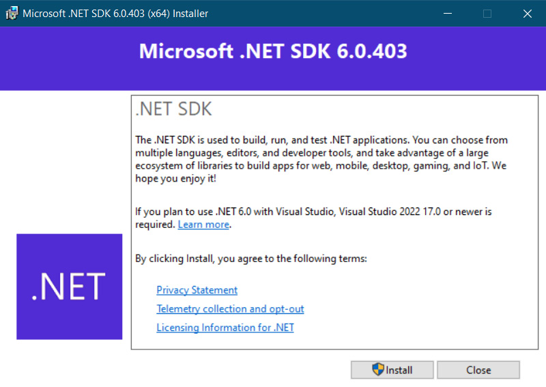Click "By clicking Install, you agree" text
This screenshot has height=387, width=546.
(x=250, y=259)
